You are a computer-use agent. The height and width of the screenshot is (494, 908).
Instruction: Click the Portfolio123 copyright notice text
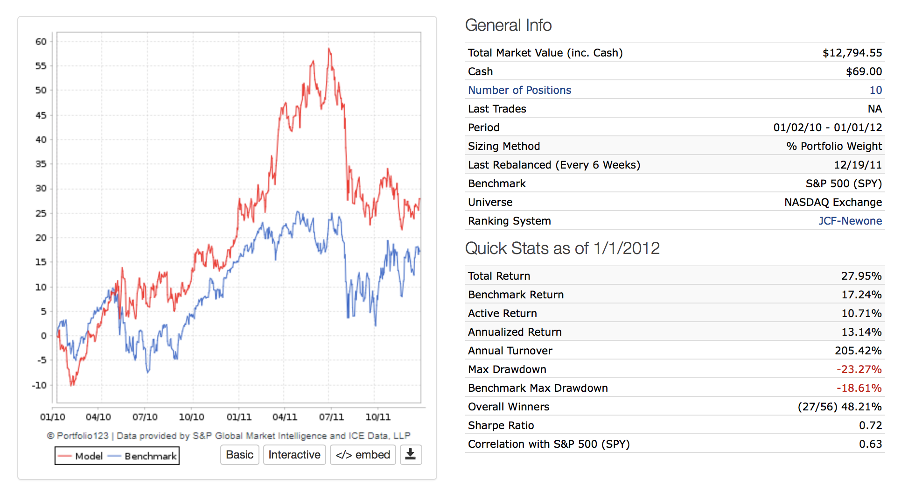click(229, 436)
